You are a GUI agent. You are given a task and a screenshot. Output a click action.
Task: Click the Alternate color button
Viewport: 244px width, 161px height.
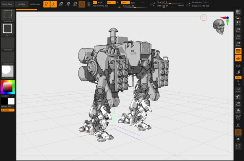(x=8, y=110)
